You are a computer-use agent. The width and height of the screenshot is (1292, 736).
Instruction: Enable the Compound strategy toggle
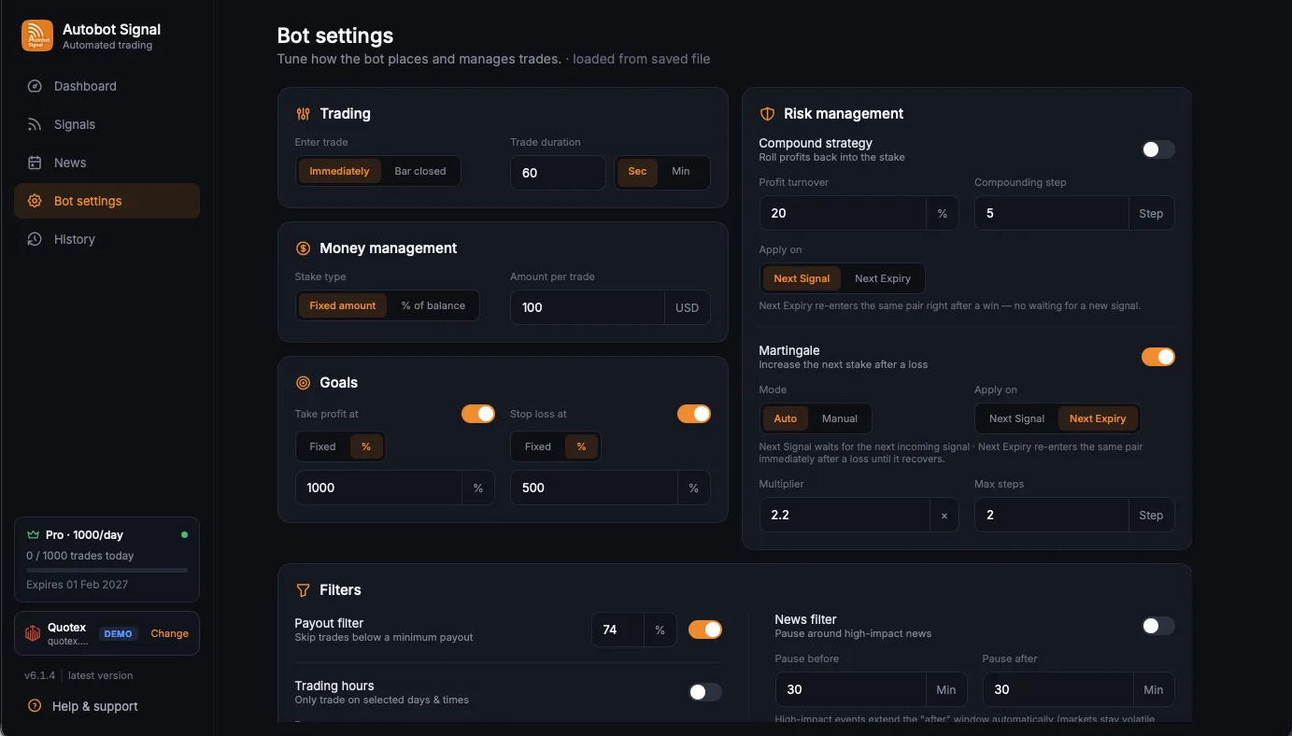click(1158, 149)
